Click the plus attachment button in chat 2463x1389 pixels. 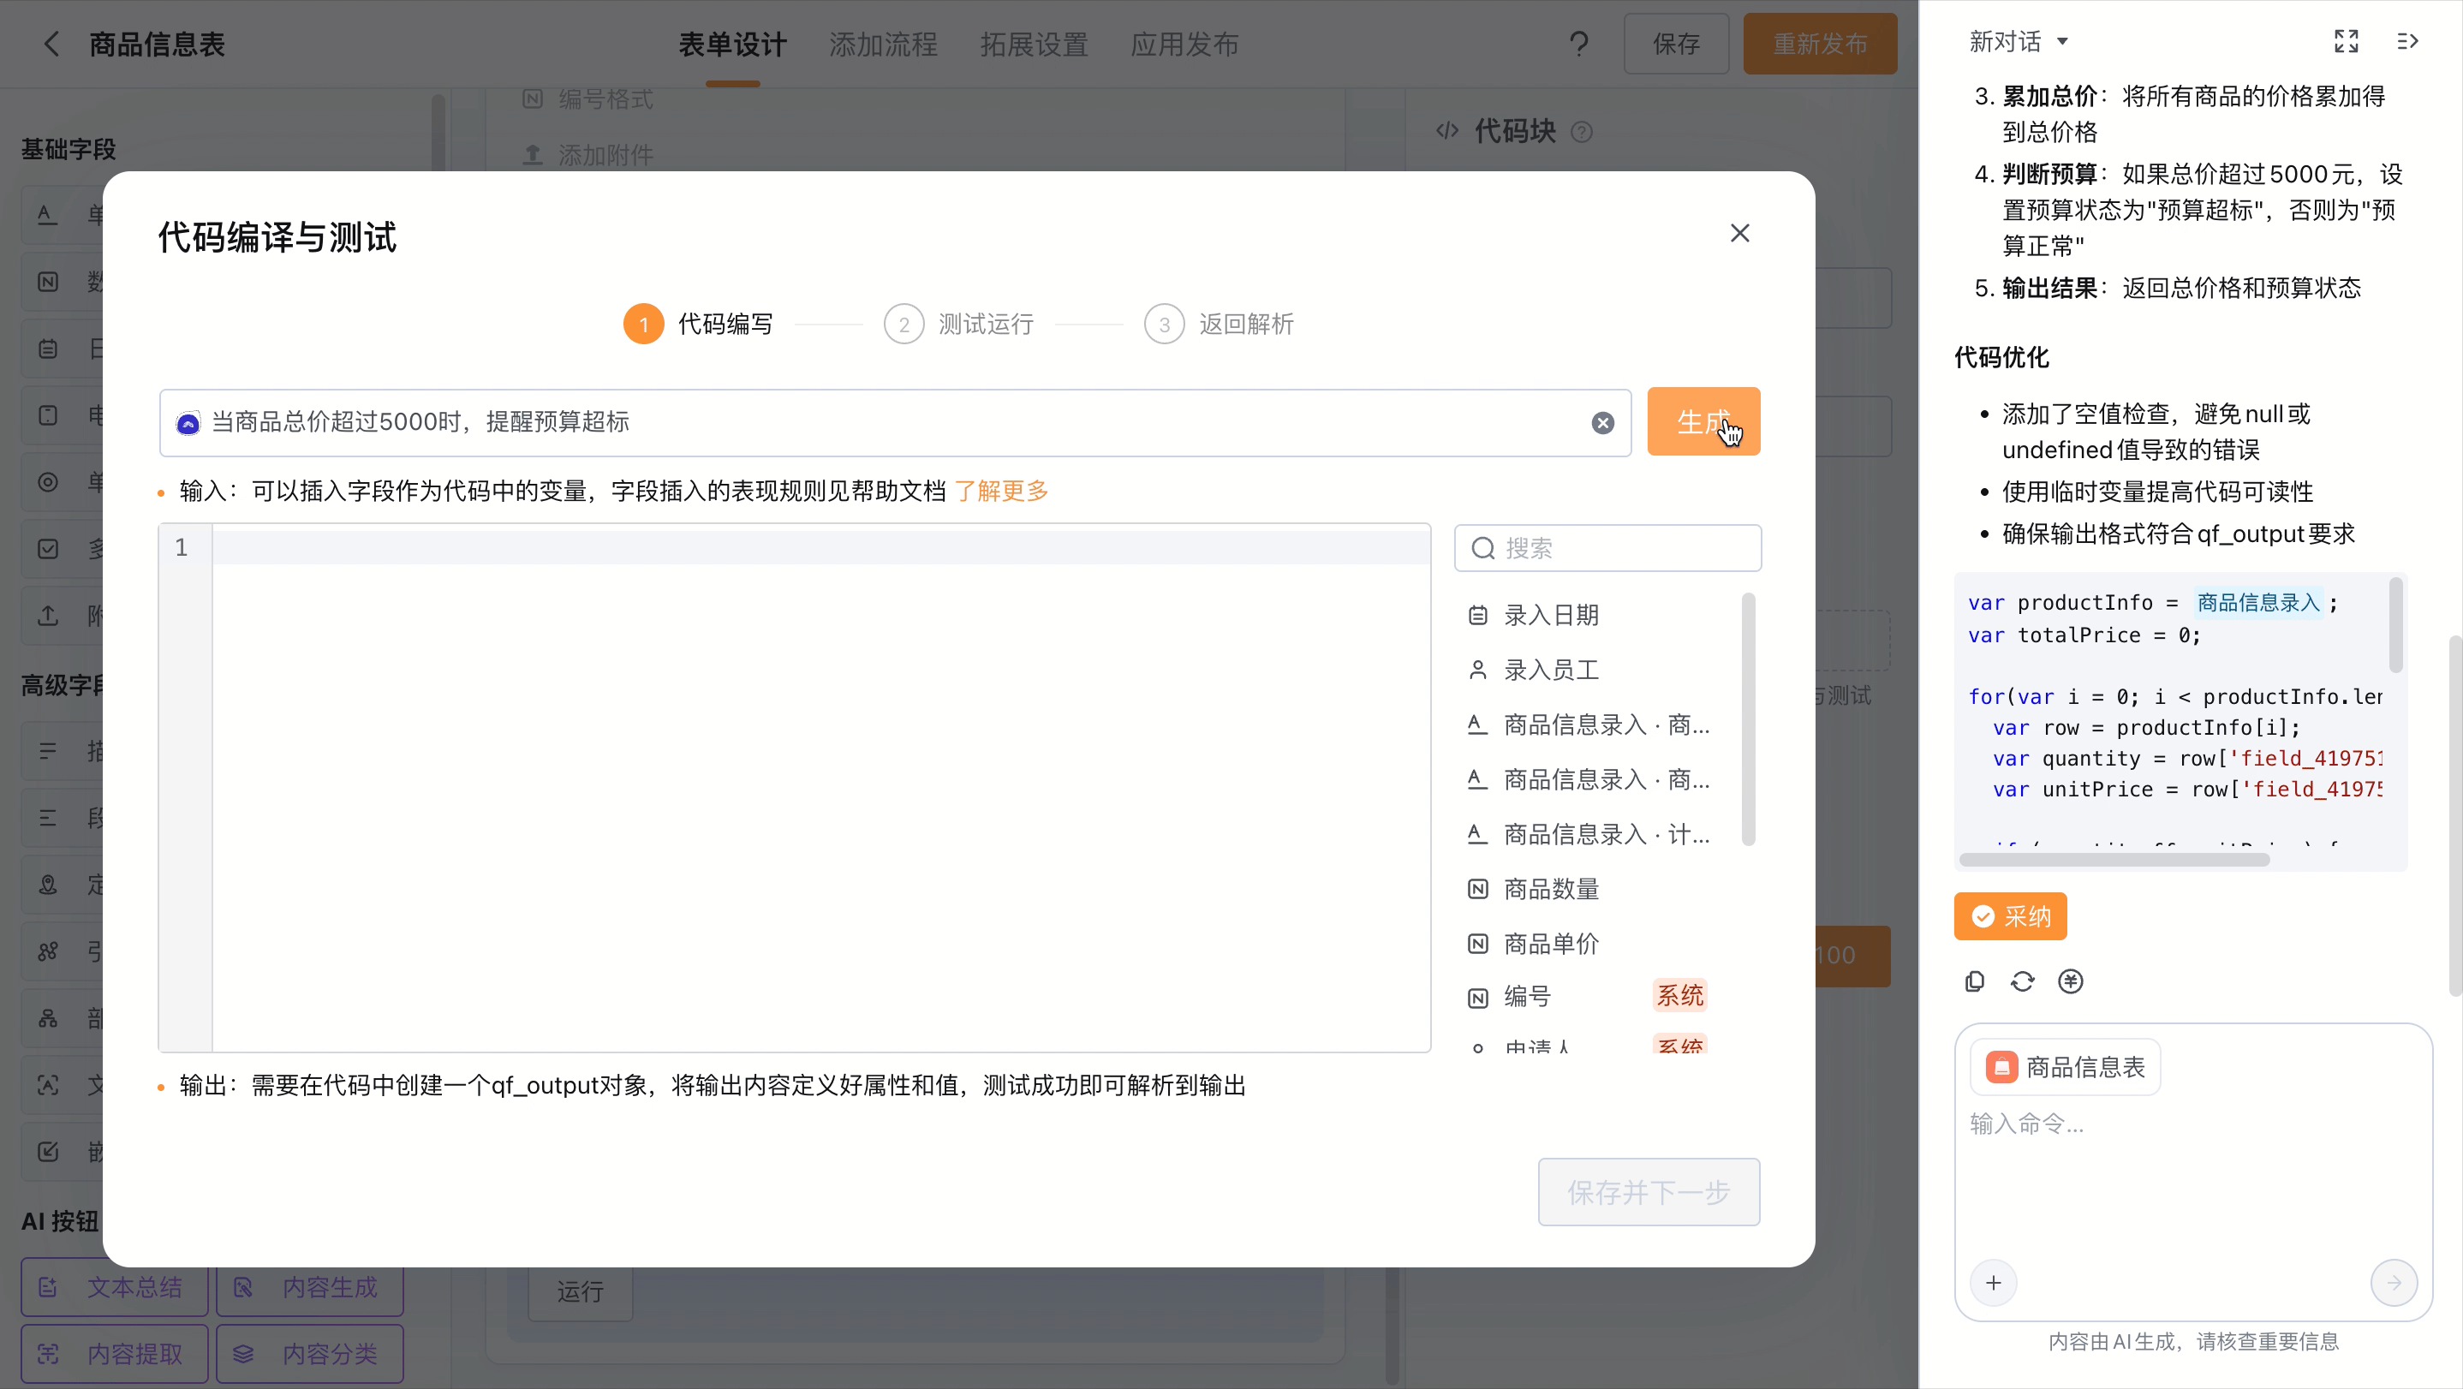tap(1994, 1283)
